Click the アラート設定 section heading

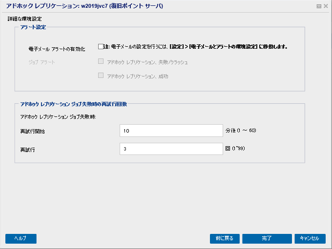[33, 27]
